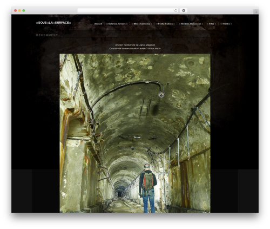
Task: Open the Sites menu
Action: tap(212, 24)
